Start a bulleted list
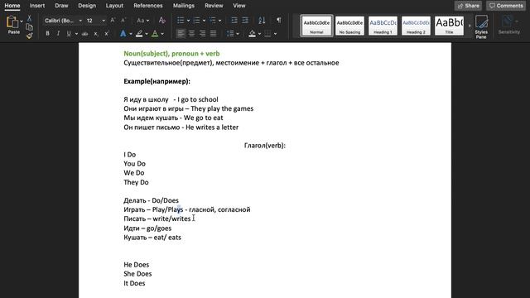Image resolution: width=530 pixels, height=298 pixels. (181, 21)
